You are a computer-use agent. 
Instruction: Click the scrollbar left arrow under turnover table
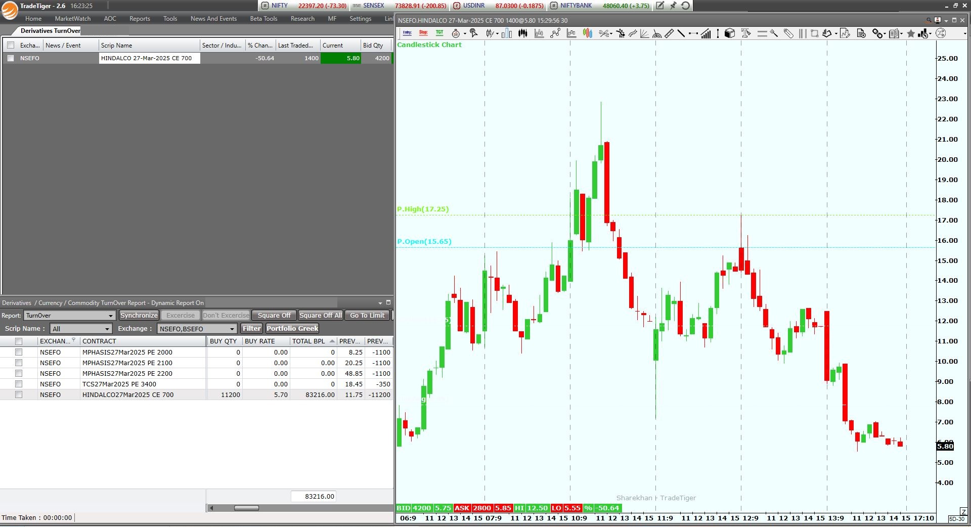coord(211,508)
